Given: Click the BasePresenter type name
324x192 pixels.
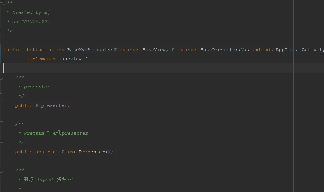Looking at the screenshot, I should tap(219, 50).
